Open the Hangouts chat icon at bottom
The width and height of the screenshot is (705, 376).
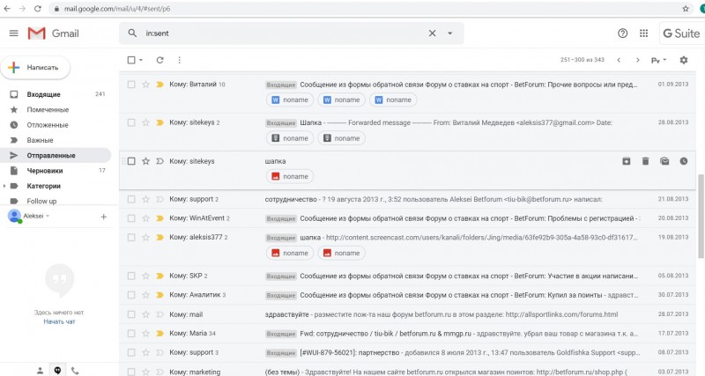coord(57,370)
